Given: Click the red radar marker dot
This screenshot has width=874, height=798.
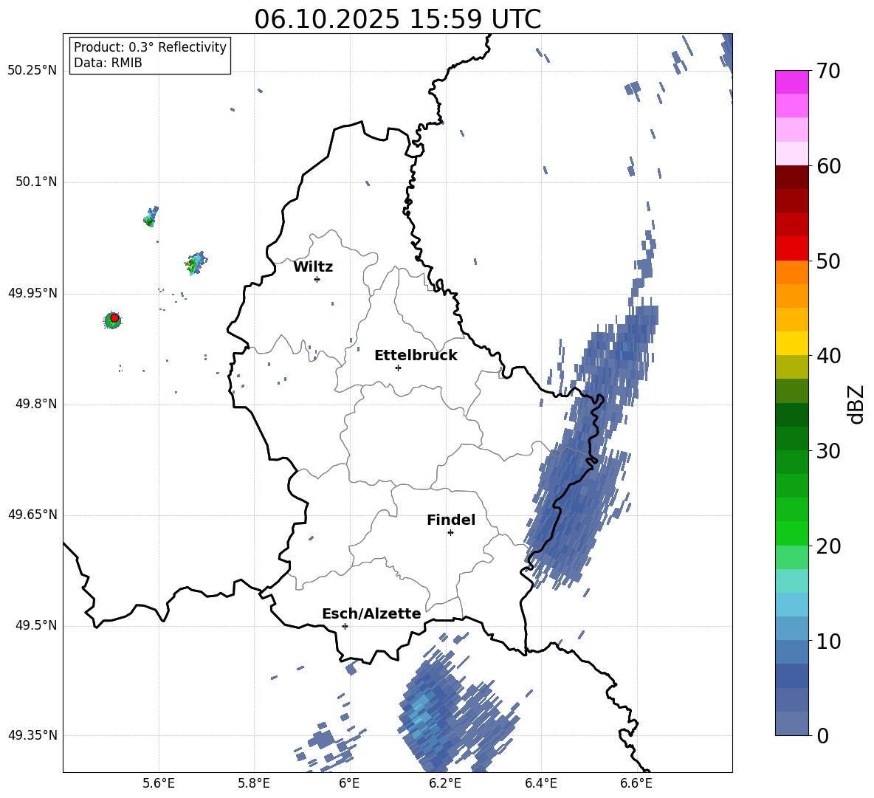Looking at the screenshot, I should (x=114, y=318).
